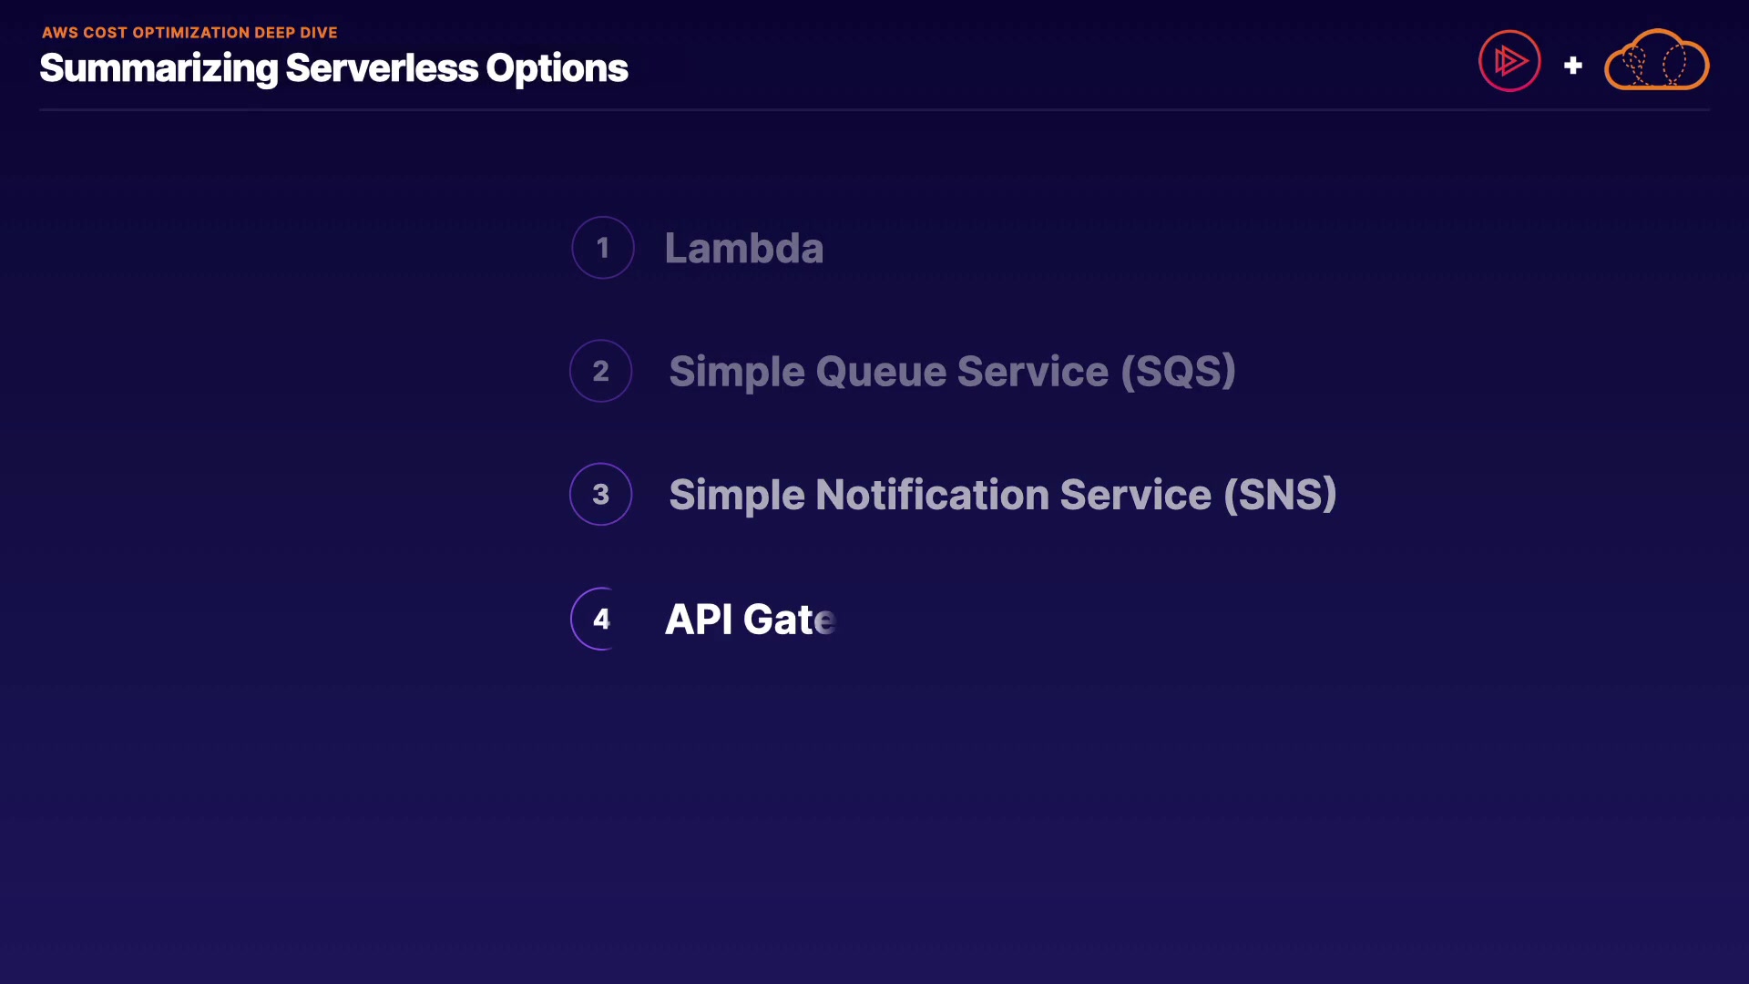The height and width of the screenshot is (984, 1749).
Task: Click the (SQS) acronym in item two
Action: pyautogui.click(x=1178, y=372)
